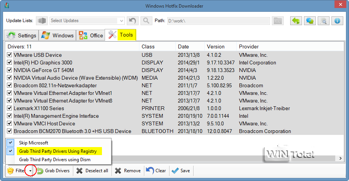Click the horizontal scrollbar right arrow

click(340, 159)
